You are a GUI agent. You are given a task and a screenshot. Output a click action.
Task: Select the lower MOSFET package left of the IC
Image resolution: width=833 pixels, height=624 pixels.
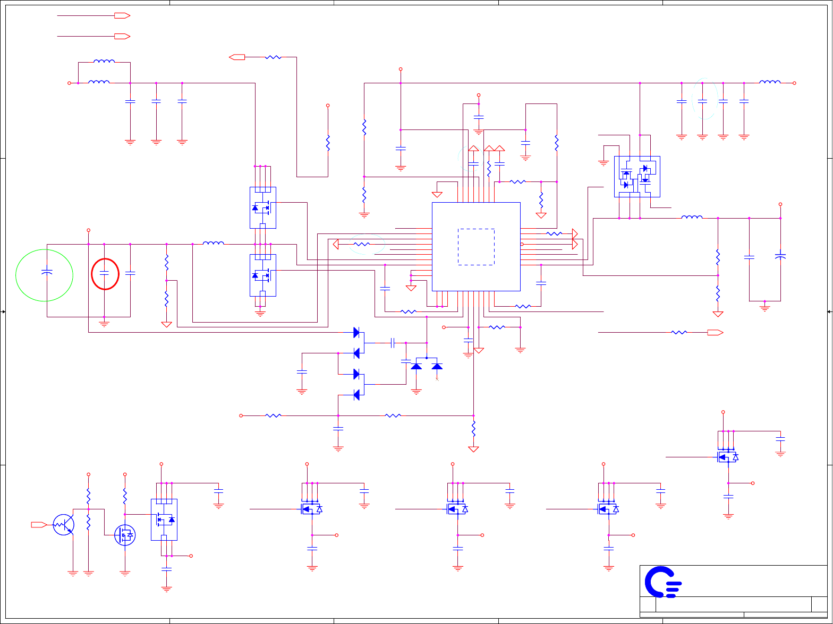coord(263,275)
